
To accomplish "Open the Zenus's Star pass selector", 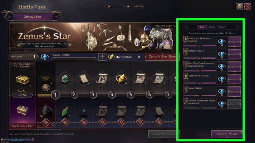I will pos(33,17).
